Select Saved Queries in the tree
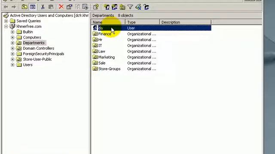The width and height of the screenshot is (275, 154). (x=29, y=21)
